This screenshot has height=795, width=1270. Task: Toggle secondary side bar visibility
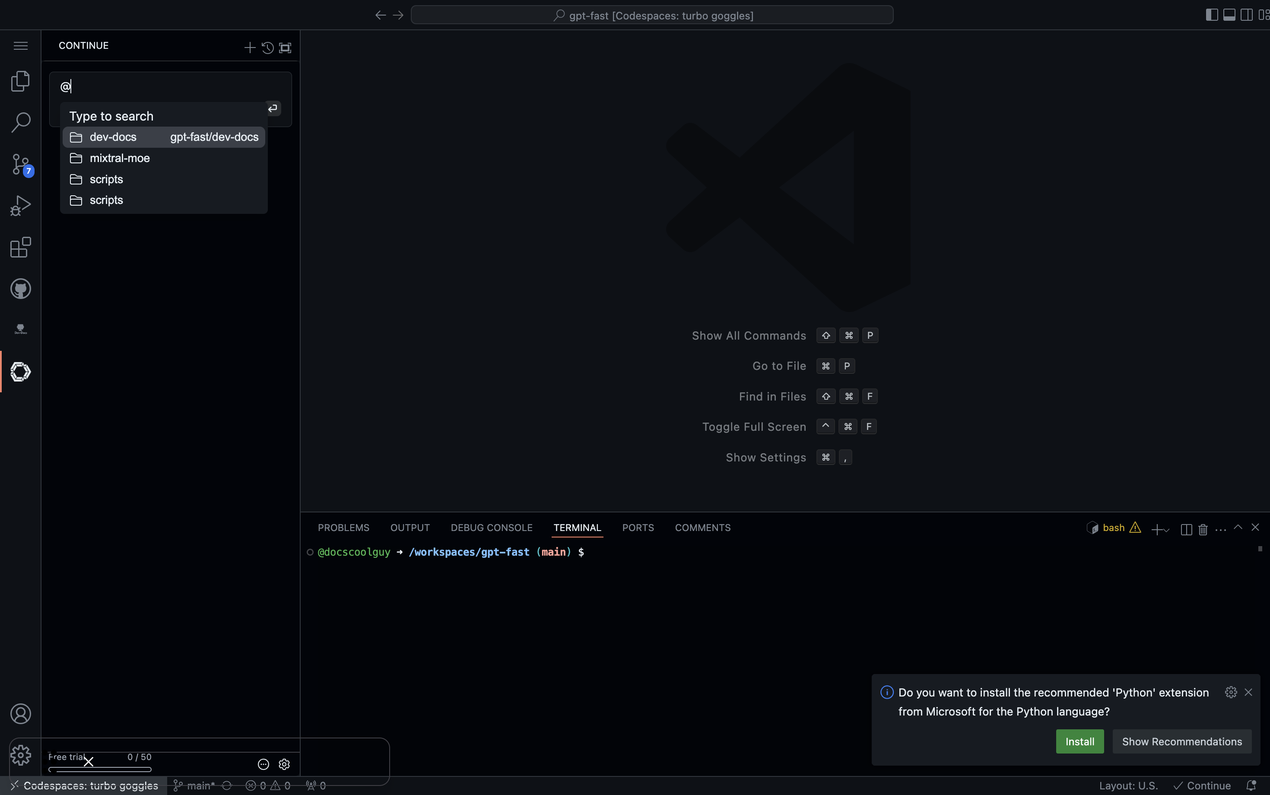pos(1246,15)
